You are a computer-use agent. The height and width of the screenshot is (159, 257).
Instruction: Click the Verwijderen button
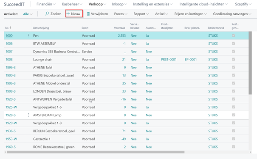tap(97, 14)
